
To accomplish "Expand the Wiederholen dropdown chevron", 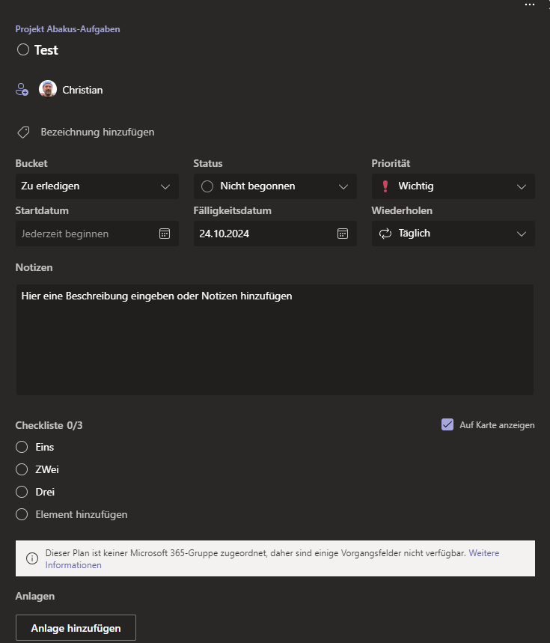I will (522, 234).
